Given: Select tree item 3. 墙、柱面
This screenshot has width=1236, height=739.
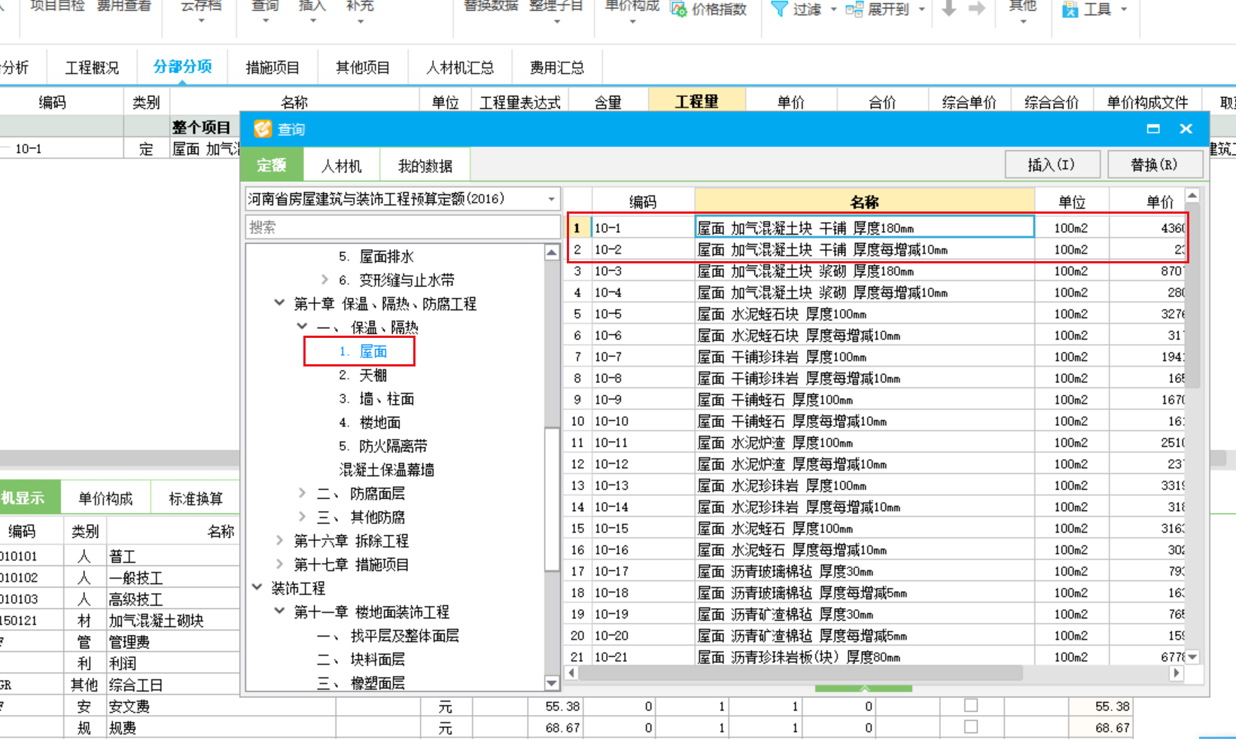Looking at the screenshot, I should click(376, 399).
